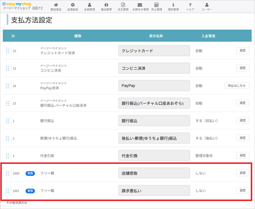Viewport: 255px width, 209px height.
Task: Click the 有効 badge on row 1000
Action: tap(30, 173)
